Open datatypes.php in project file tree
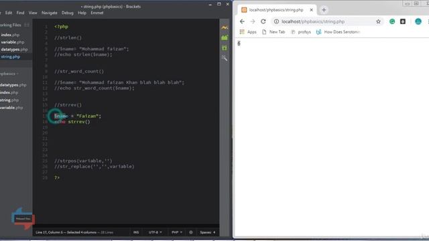 pos(13,85)
